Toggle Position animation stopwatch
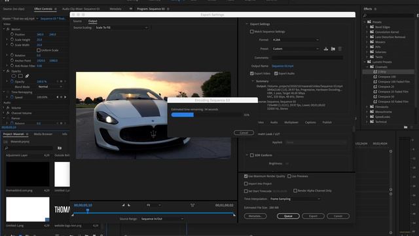 [x=12, y=34]
